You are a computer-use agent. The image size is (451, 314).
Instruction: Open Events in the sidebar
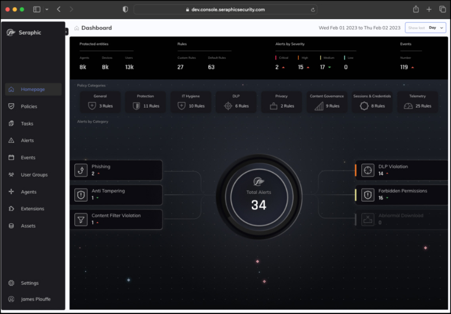click(33, 158)
